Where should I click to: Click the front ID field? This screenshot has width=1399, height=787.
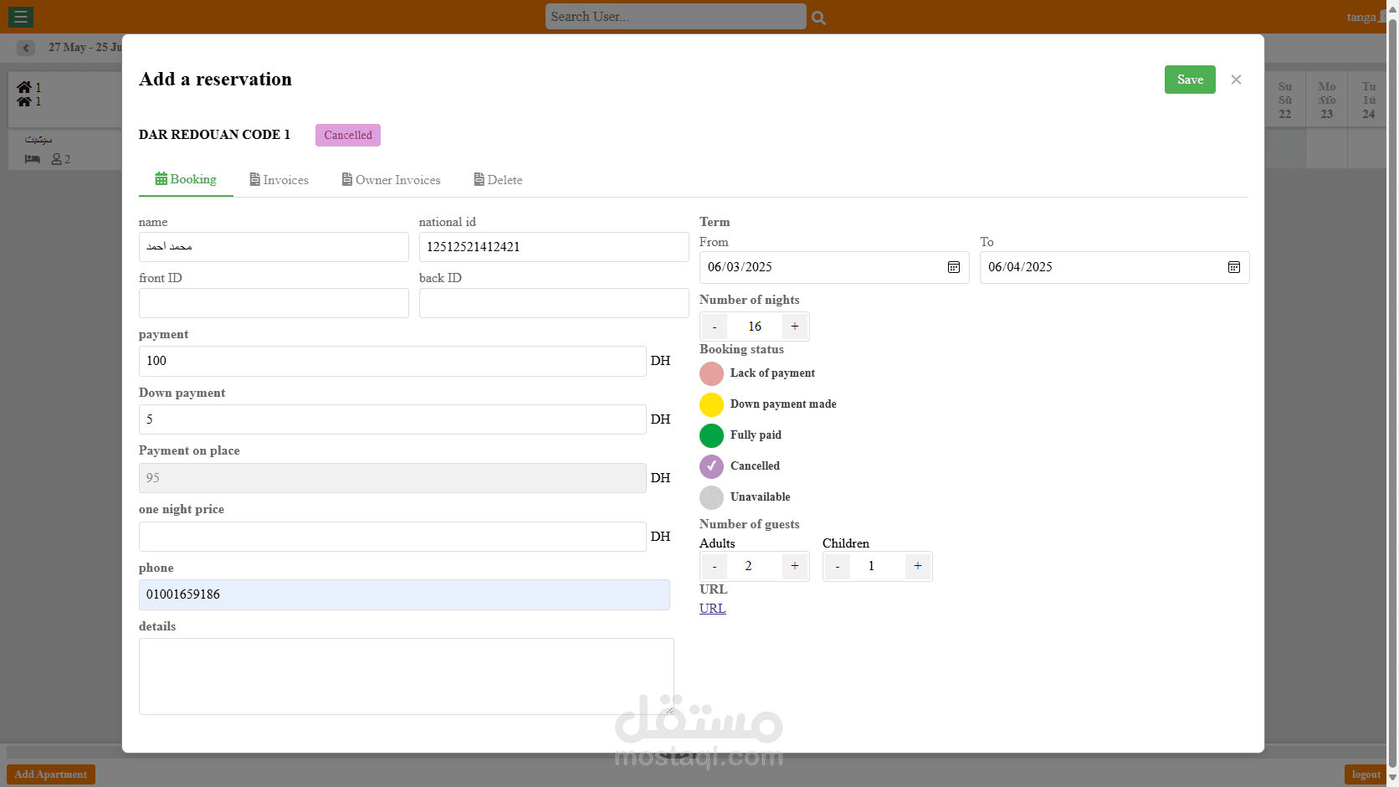[274, 303]
